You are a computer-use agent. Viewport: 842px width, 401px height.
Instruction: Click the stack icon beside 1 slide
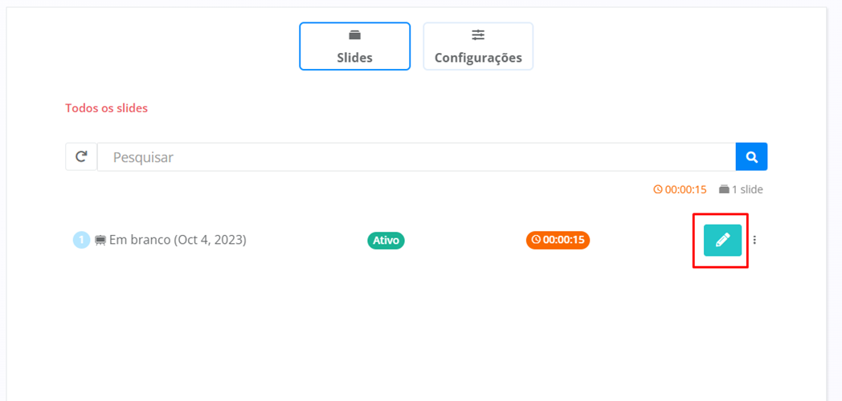724,190
